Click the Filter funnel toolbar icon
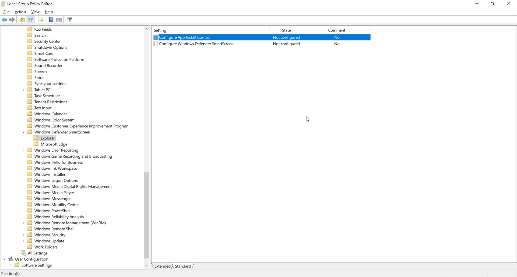Viewport: 517px width, 277px height. 69,20
